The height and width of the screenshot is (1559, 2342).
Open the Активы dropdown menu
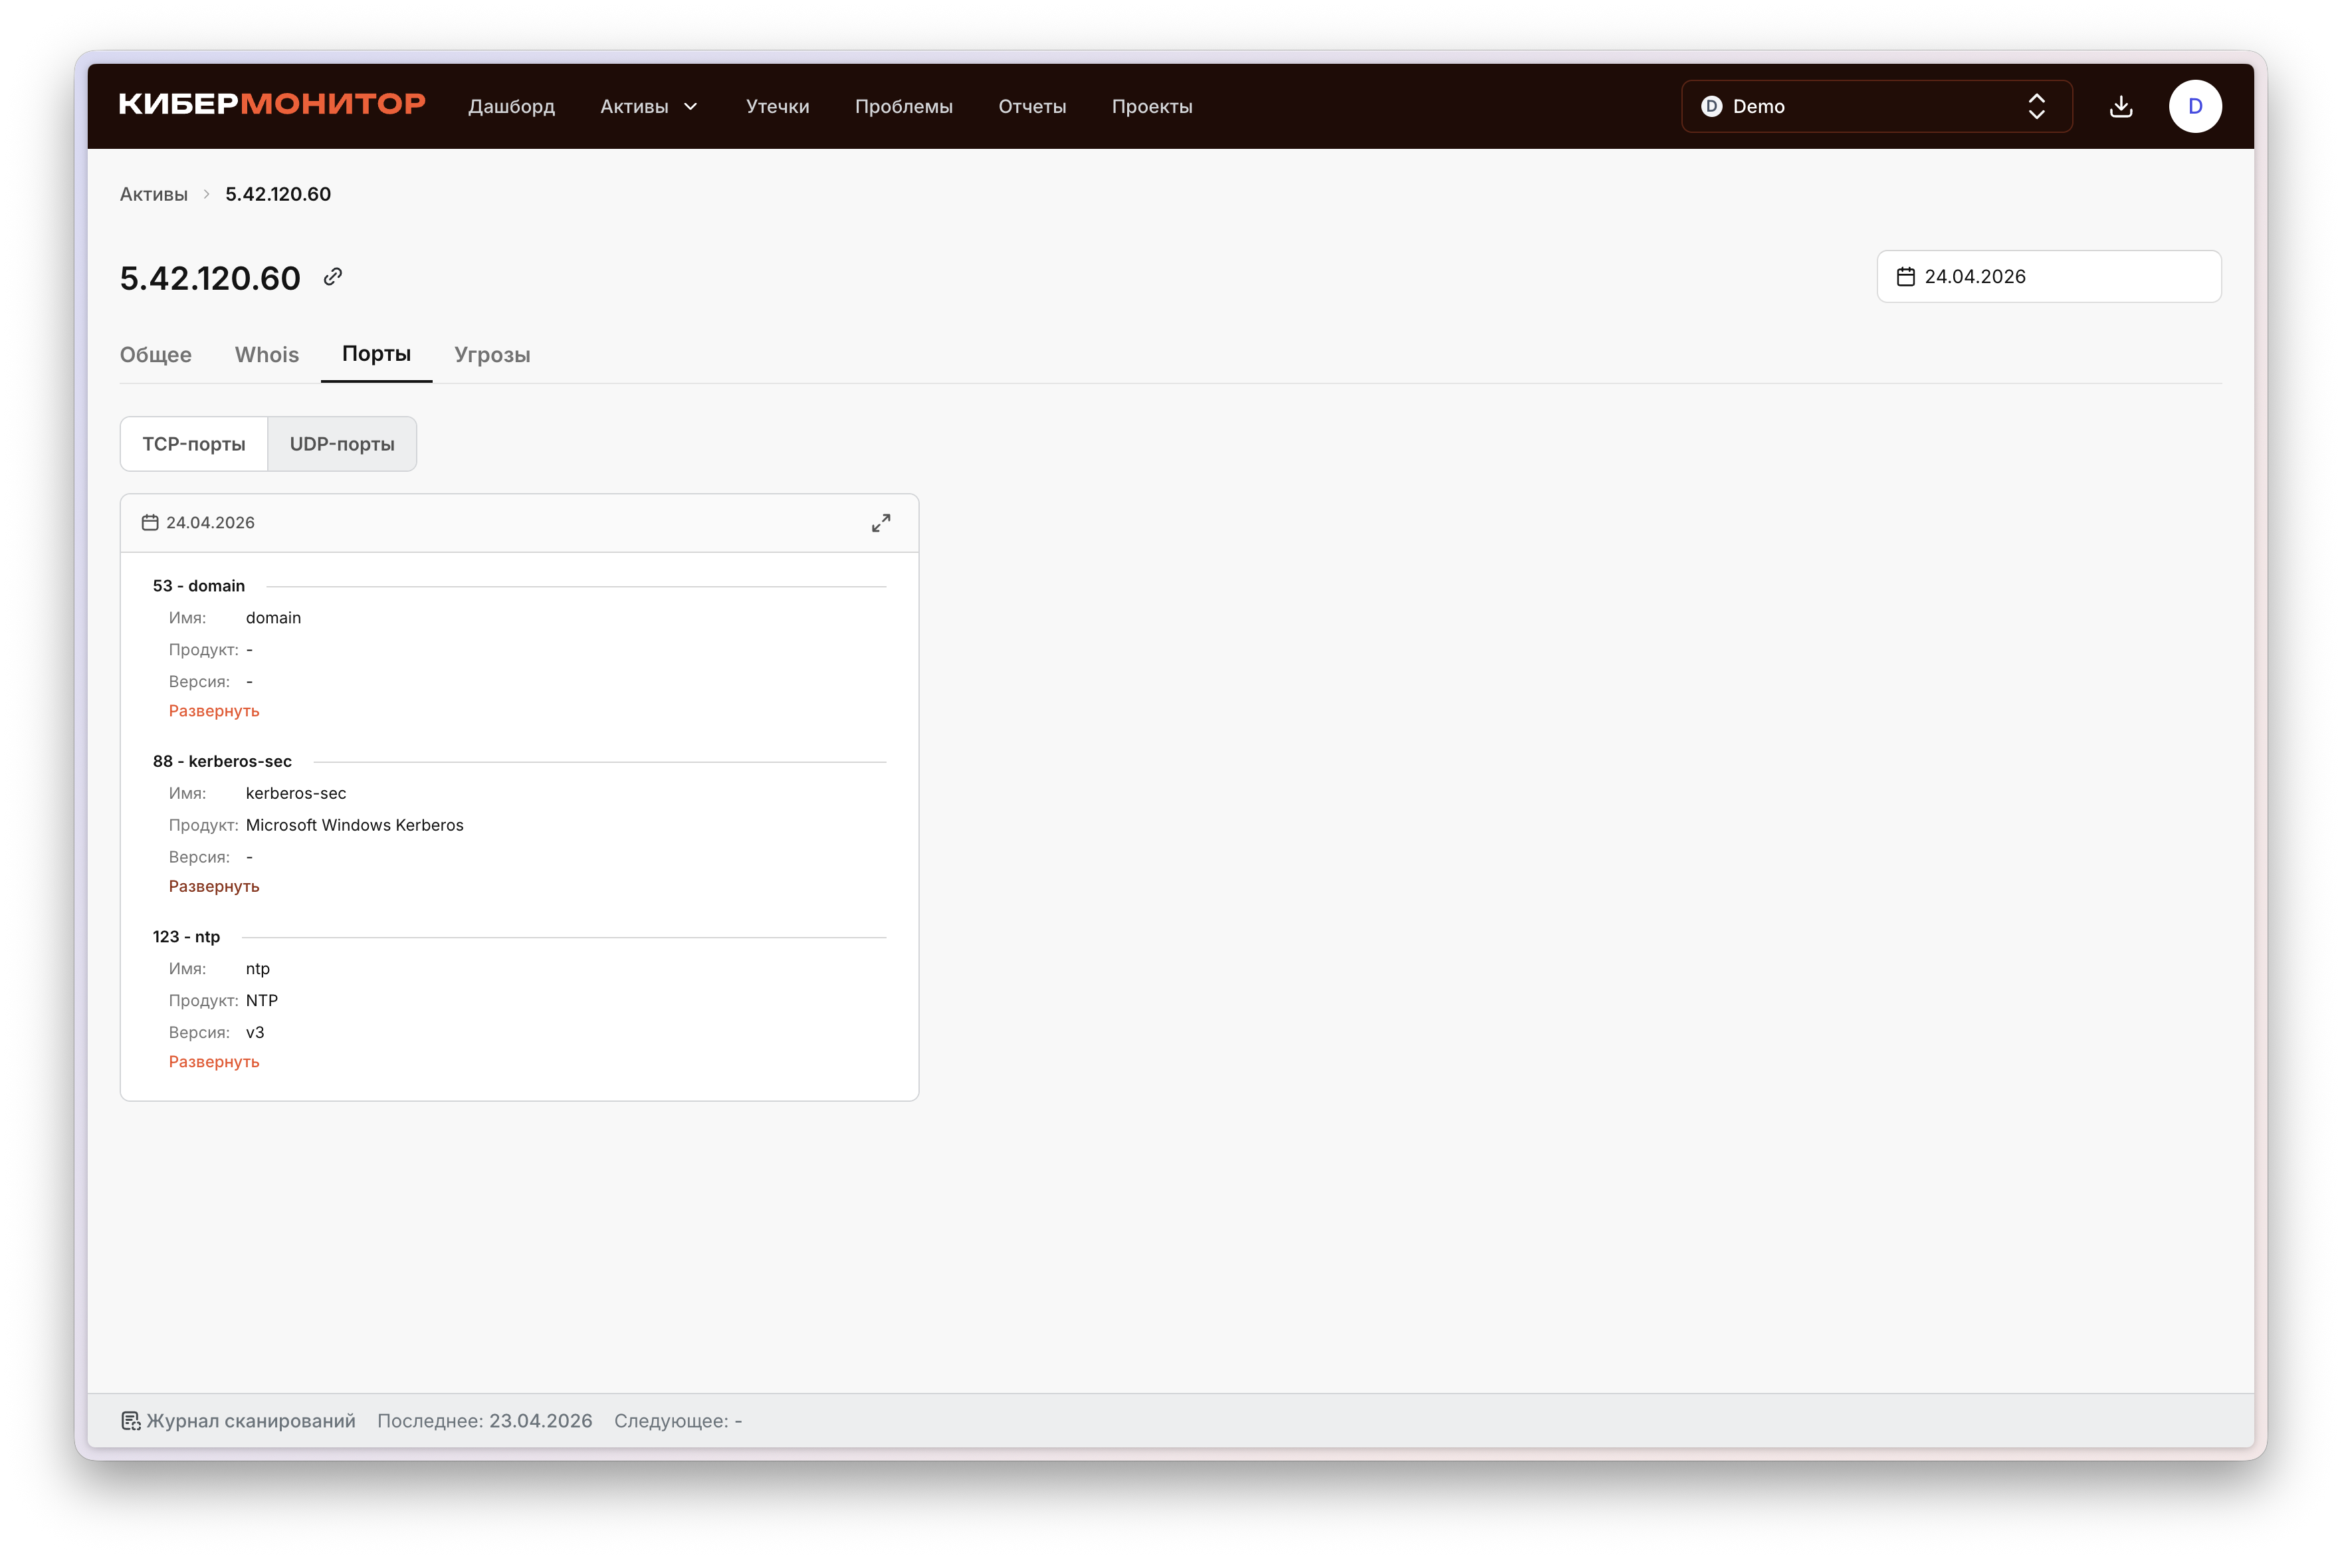(x=649, y=106)
